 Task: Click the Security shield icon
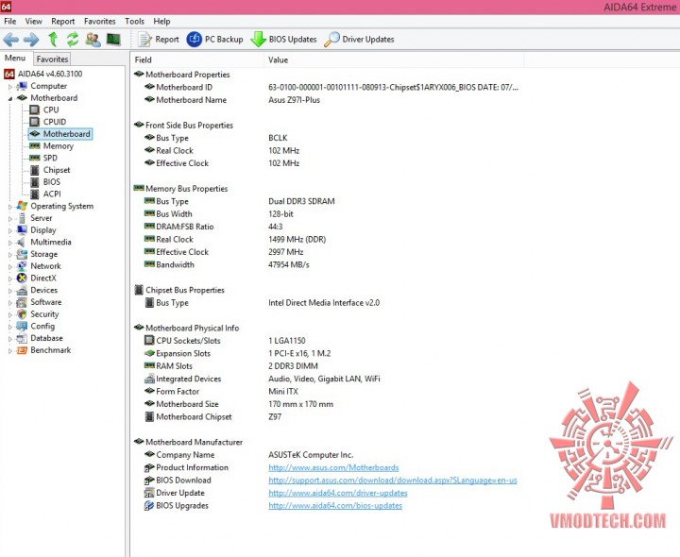tap(22, 313)
